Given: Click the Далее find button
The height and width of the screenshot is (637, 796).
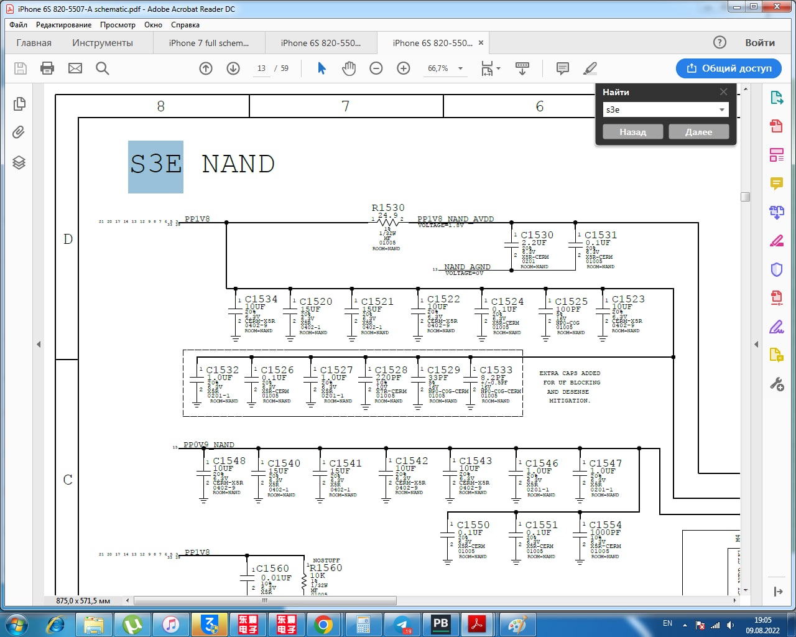Looking at the screenshot, I should coord(698,132).
